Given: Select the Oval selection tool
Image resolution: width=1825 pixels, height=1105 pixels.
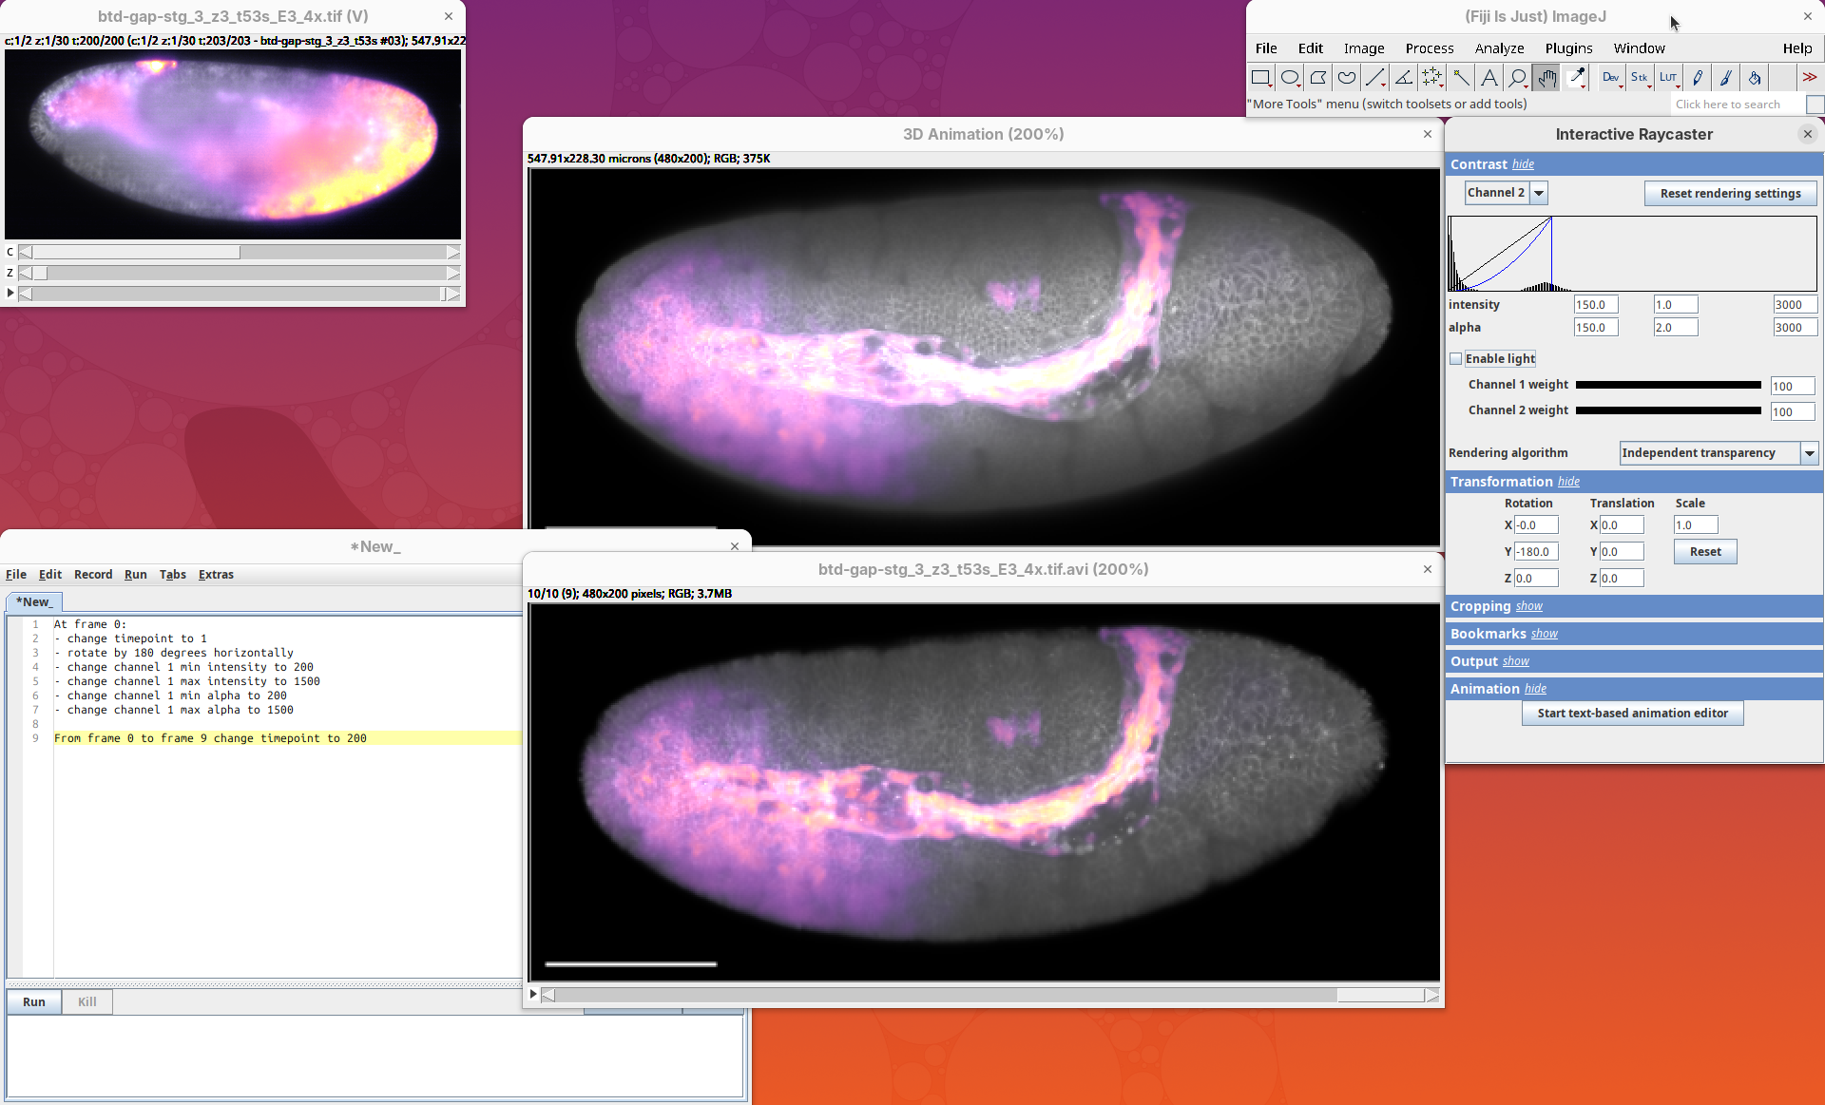Looking at the screenshot, I should click(x=1289, y=78).
